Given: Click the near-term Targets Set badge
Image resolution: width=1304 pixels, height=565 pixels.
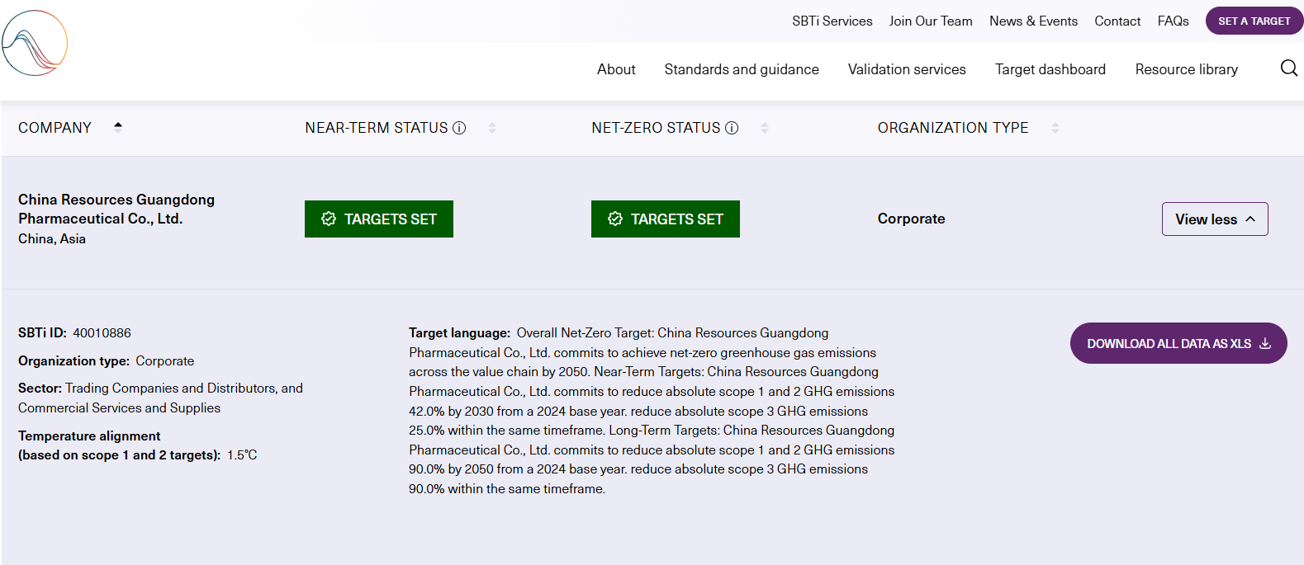Looking at the screenshot, I should tap(379, 219).
